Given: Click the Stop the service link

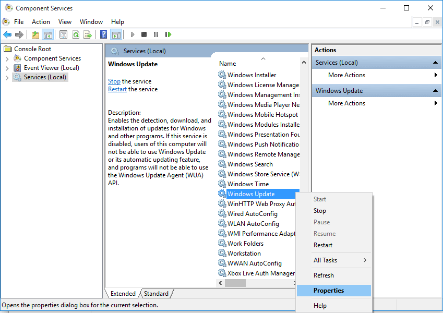Looking at the screenshot, I should [114, 81].
